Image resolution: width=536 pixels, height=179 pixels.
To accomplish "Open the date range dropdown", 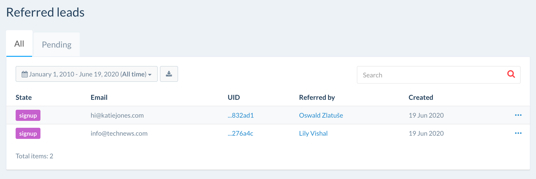I will click(x=86, y=74).
